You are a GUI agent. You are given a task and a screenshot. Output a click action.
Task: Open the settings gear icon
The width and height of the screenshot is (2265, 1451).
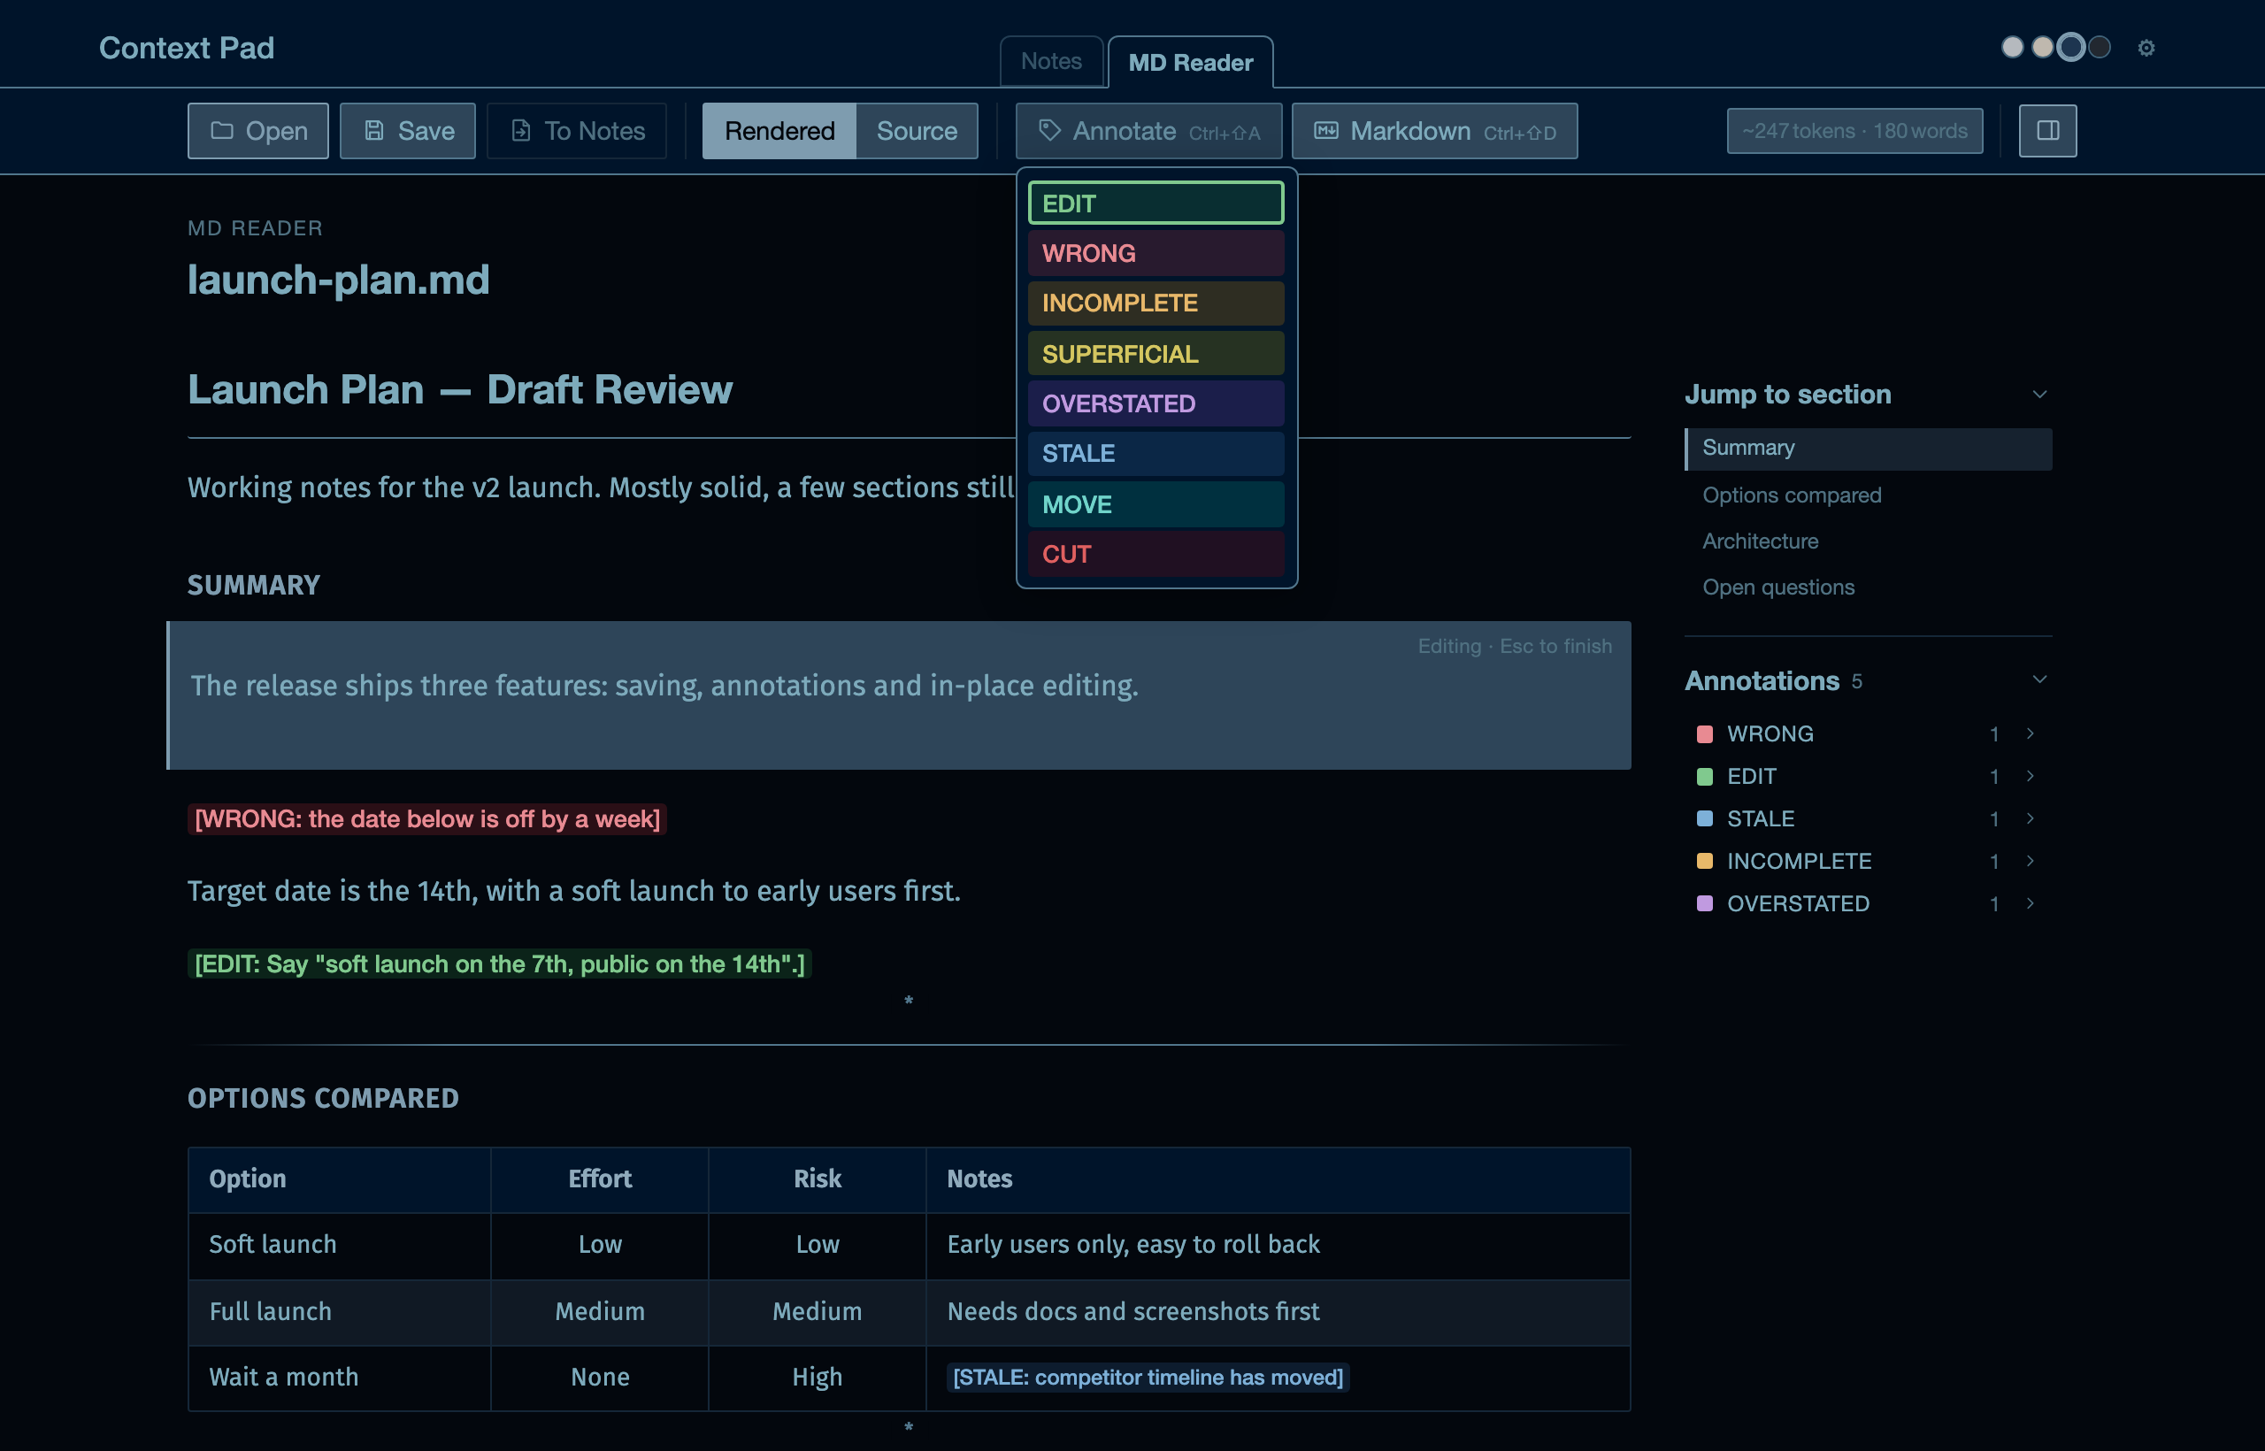coord(2146,48)
